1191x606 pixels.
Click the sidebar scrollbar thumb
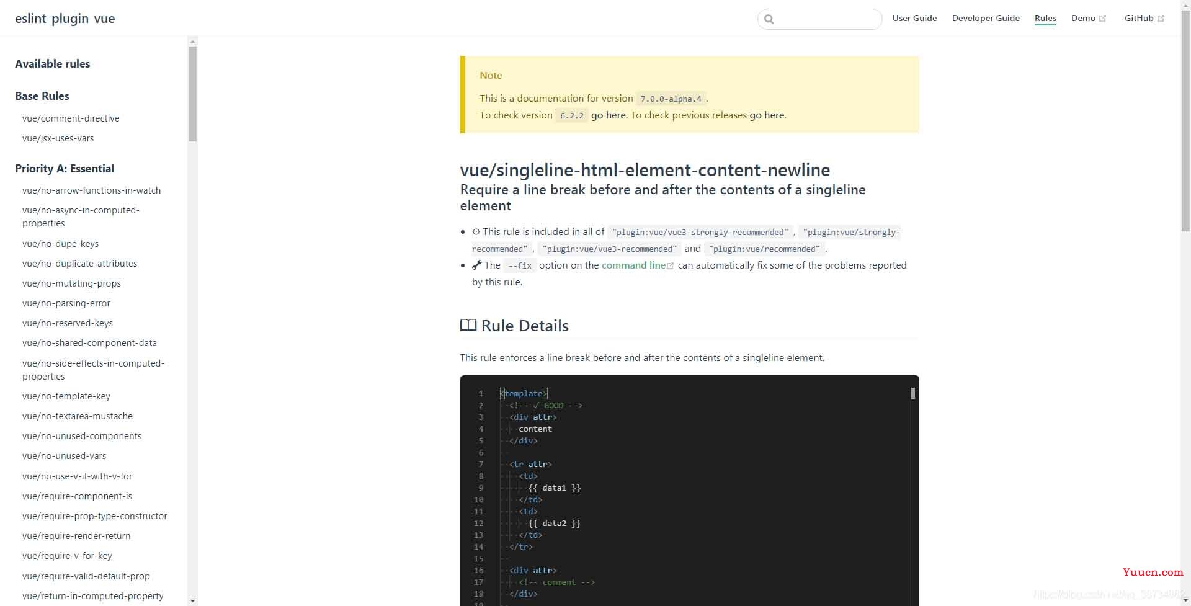192,94
